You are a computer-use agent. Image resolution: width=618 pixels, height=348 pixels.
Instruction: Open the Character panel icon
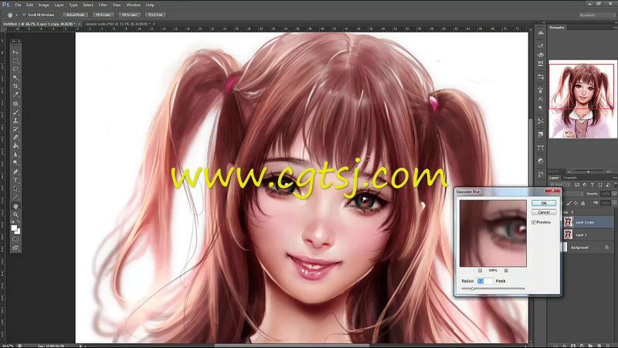(540, 99)
